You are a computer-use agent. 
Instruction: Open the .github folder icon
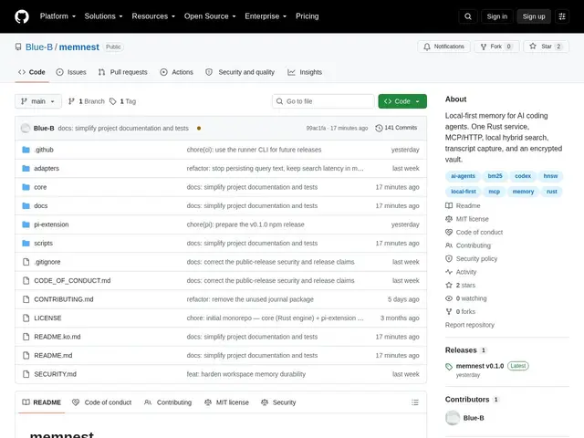26,150
